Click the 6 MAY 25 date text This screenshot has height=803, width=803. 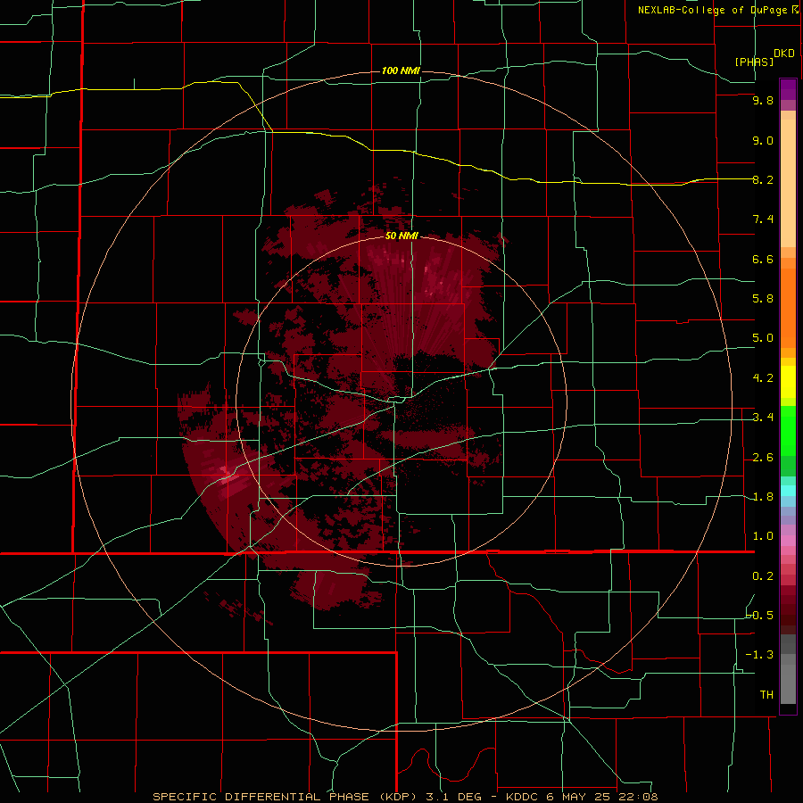click(580, 797)
